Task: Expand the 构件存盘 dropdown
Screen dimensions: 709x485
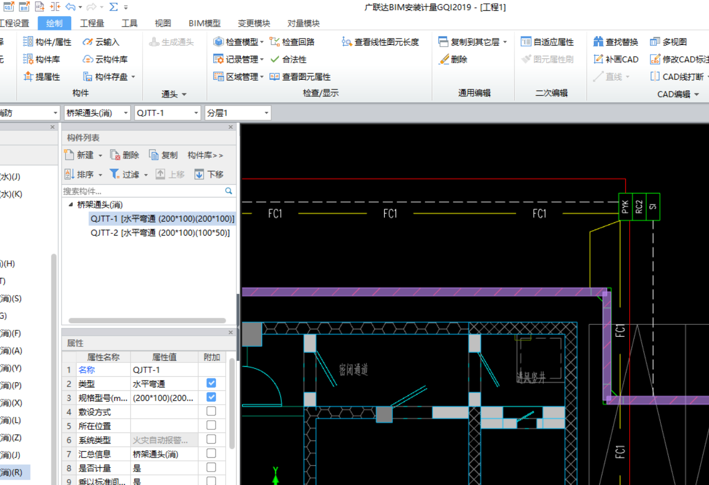Action: (133, 78)
